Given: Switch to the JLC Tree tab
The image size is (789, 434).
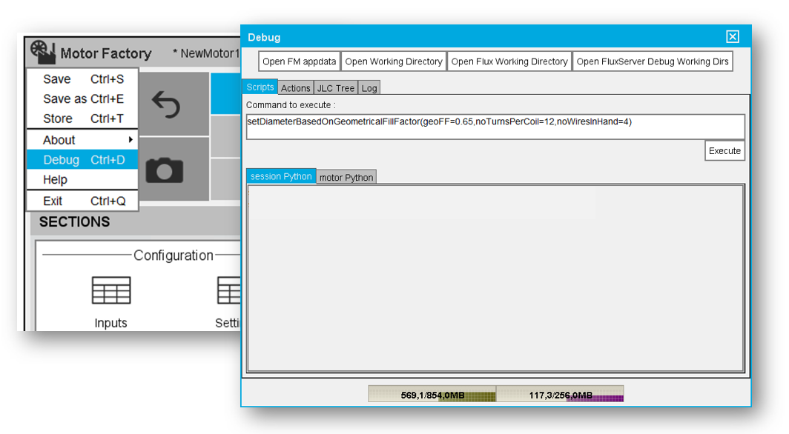Looking at the screenshot, I should (x=336, y=88).
